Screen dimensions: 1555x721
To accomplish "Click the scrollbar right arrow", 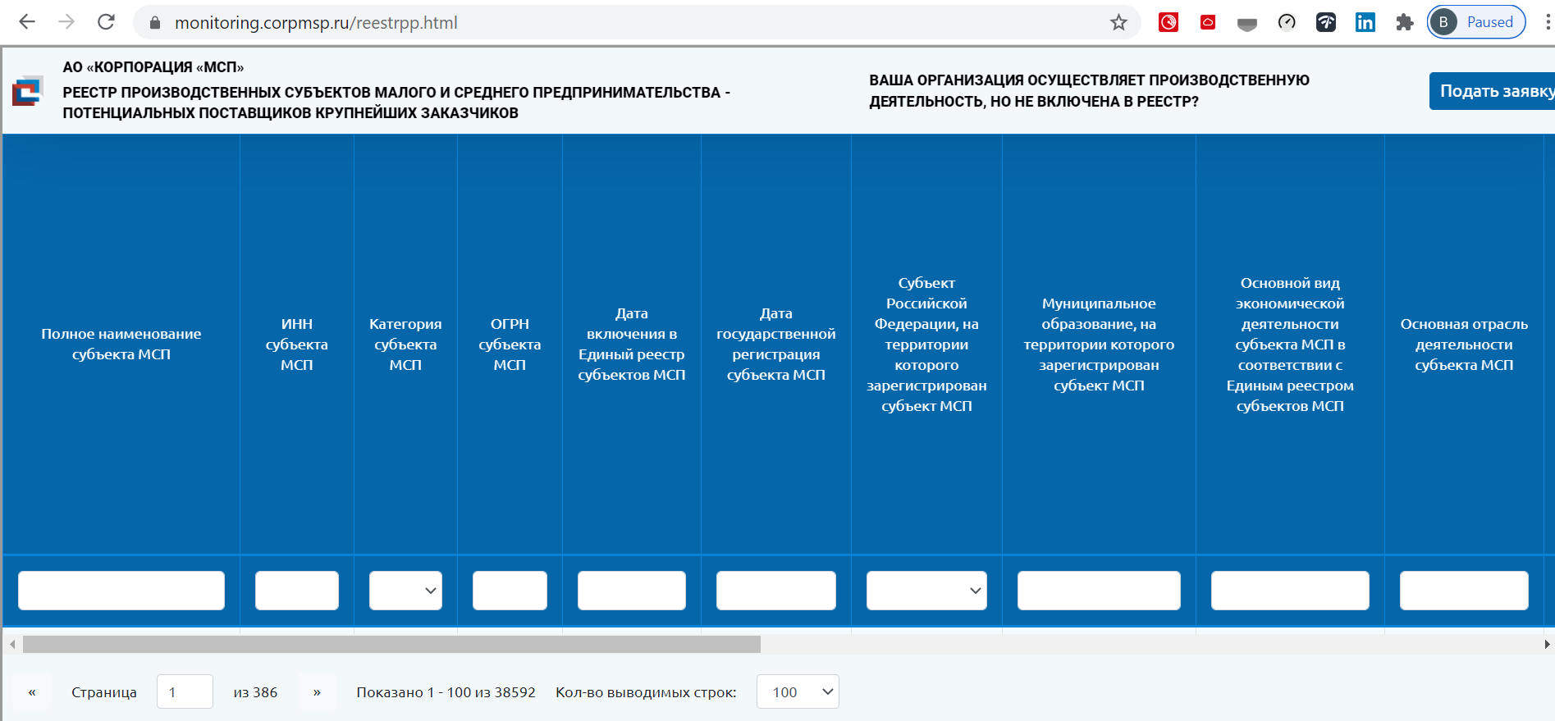I will pos(1547,645).
